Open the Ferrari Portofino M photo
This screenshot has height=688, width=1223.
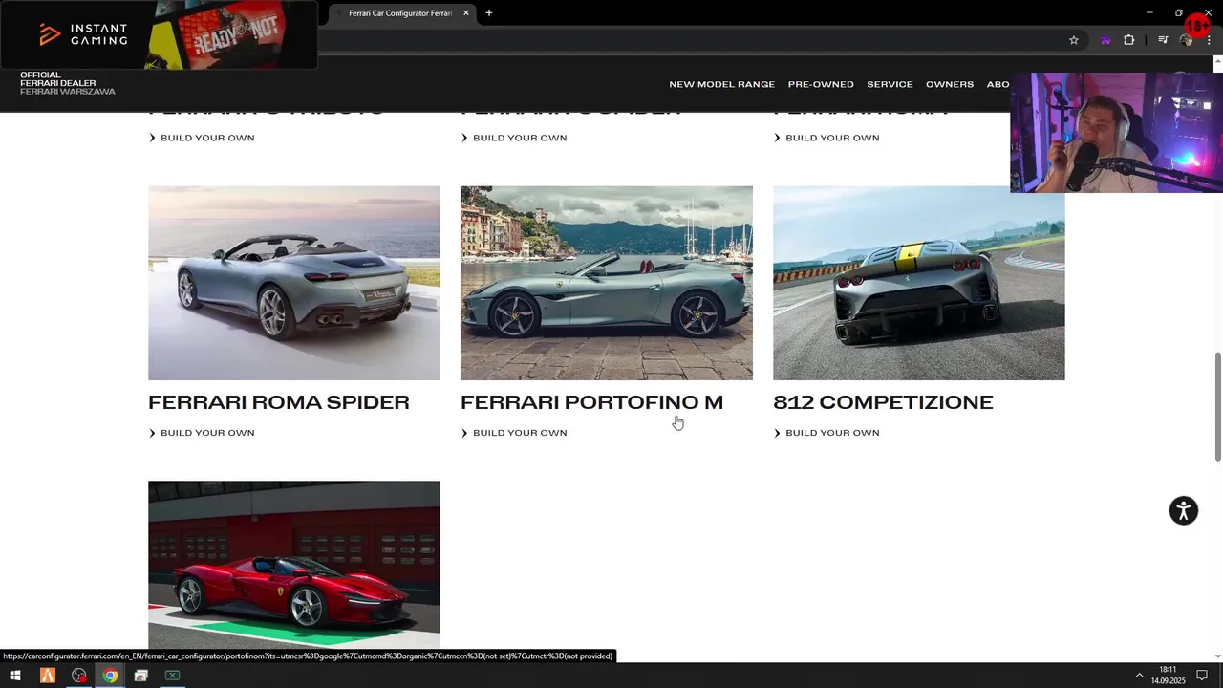coord(607,283)
